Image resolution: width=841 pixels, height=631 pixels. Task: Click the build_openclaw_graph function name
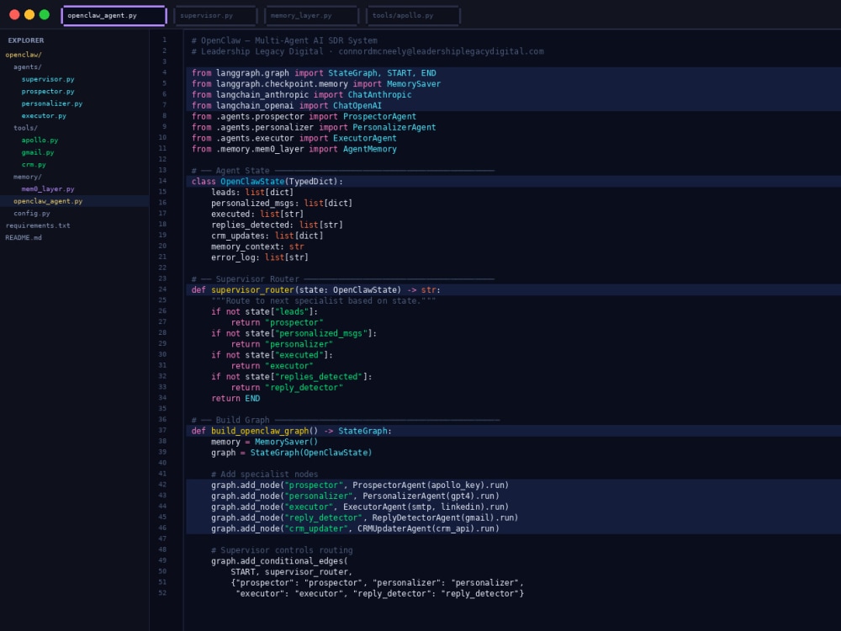260,431
